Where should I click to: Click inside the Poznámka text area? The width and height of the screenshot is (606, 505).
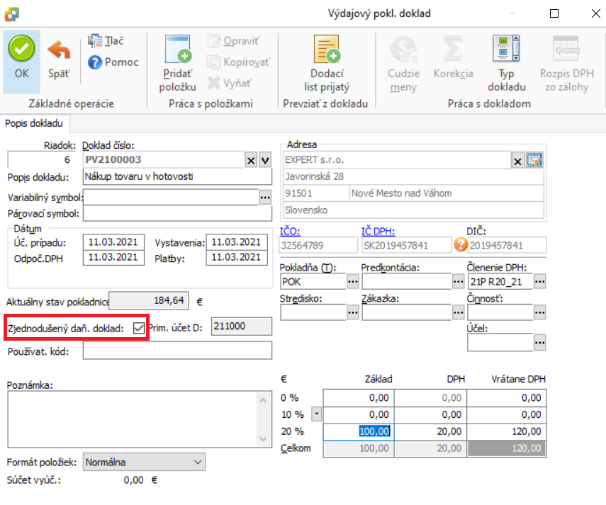pyautogui.click(x=132, y=419)
